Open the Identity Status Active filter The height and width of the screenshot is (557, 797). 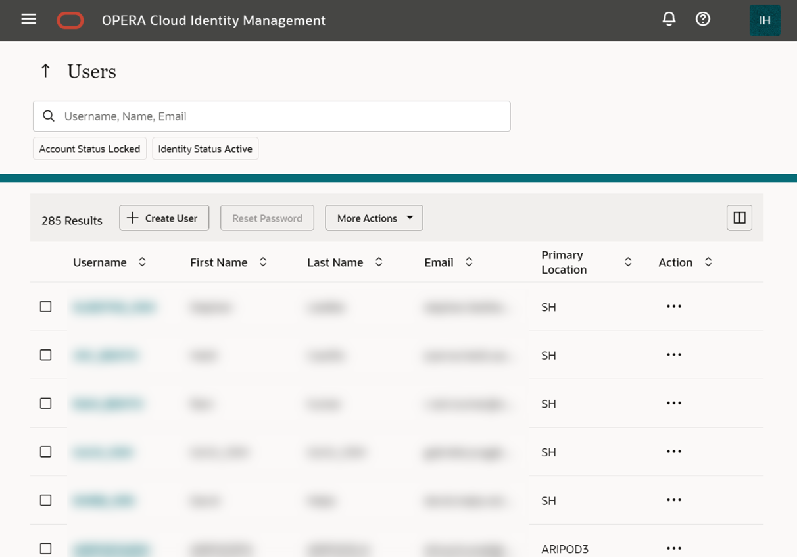click(205, 149)
